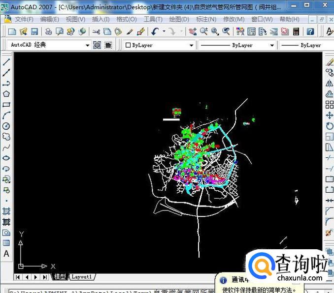The height and width of the screenshot is (293, 334).
Task: Switch to the Layout1 tab
Action: pyautogui.click(x=82, y=277)
